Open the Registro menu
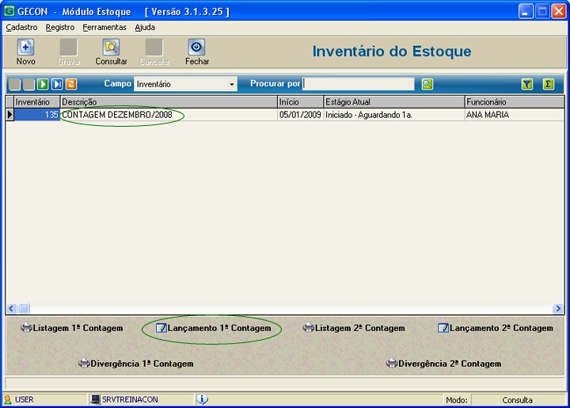The height and width of the screenshot is (408, 570). click(x=60, y=27)
